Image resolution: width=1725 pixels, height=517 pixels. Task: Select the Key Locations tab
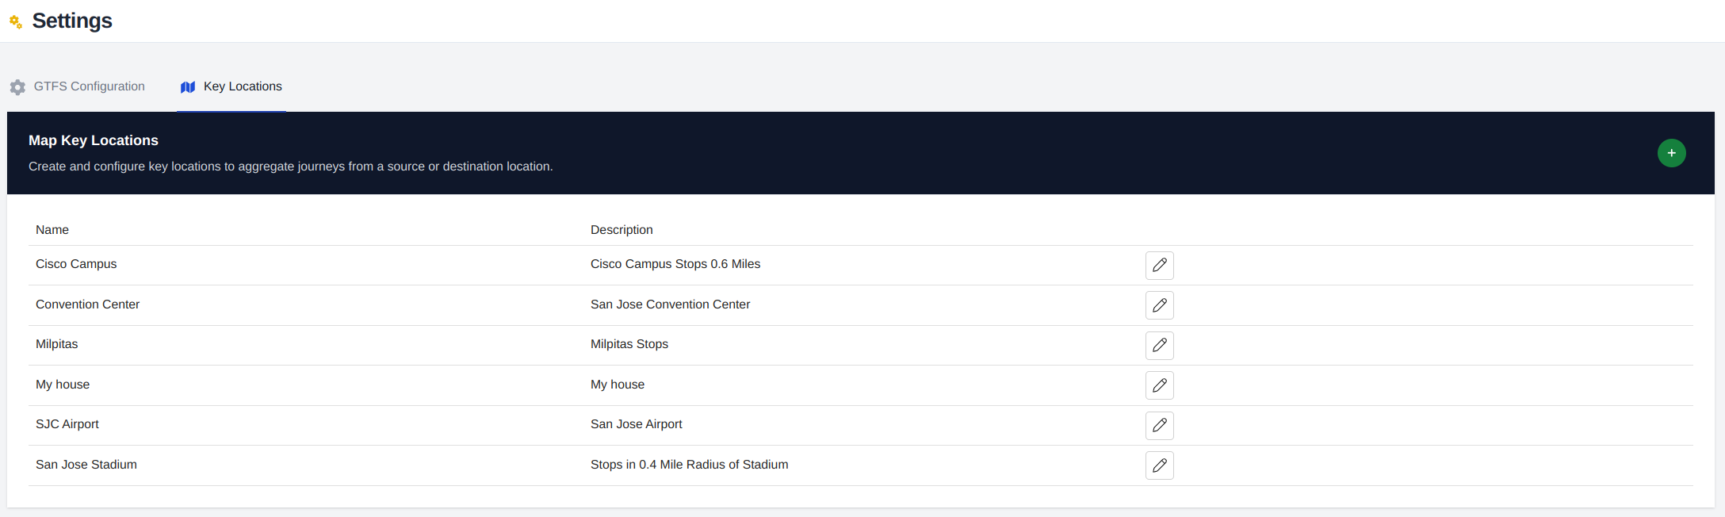(x=242, y=86)
